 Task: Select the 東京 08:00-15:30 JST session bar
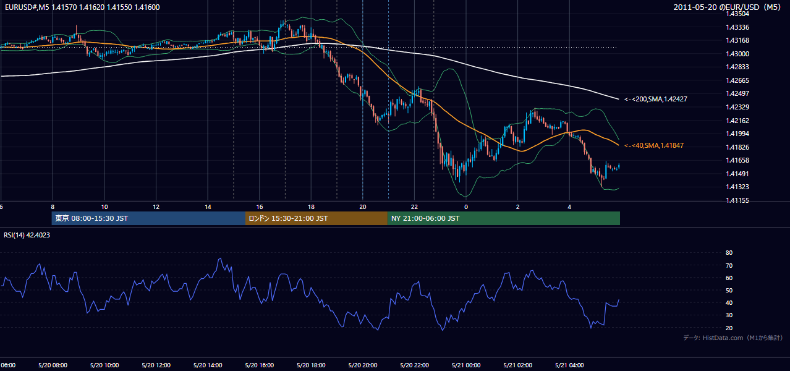[149, 218]
